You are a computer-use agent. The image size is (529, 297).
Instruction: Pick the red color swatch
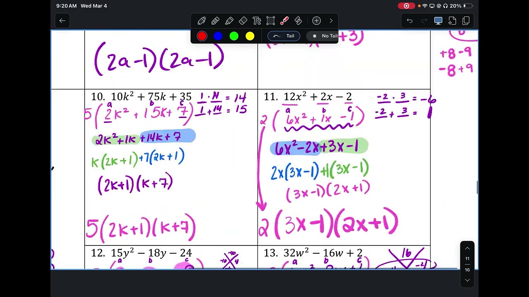pos(202,36)
